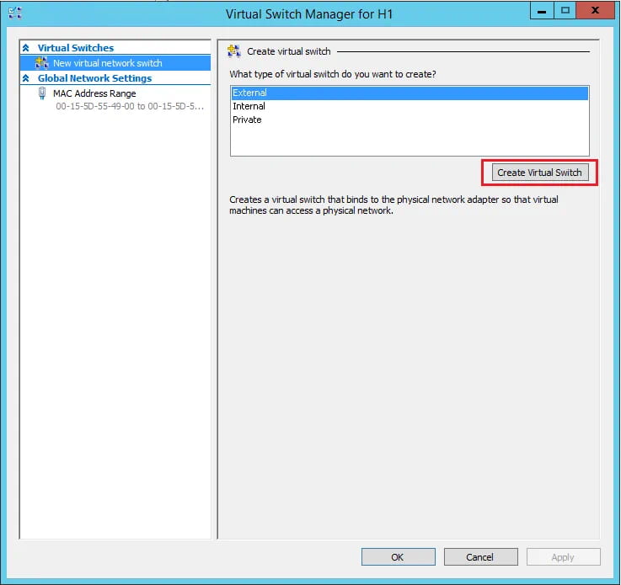Viewport: 621px width, 585px height.
Task: Dismiss the dialog with Cancel
Action: pyautogui.click(x=480, y=556)
